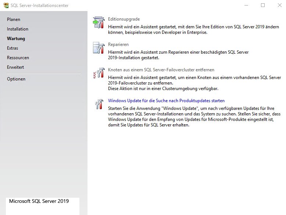Open the Ressourcen sidebar page
Image resolution: width=286 pixels, height=215 pixels.
click(18, 58)
